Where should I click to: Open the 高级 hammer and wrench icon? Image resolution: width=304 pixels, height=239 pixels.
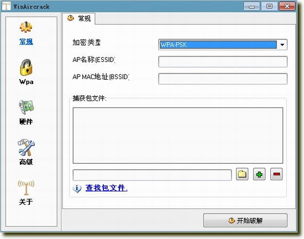(x=26, y=147)
